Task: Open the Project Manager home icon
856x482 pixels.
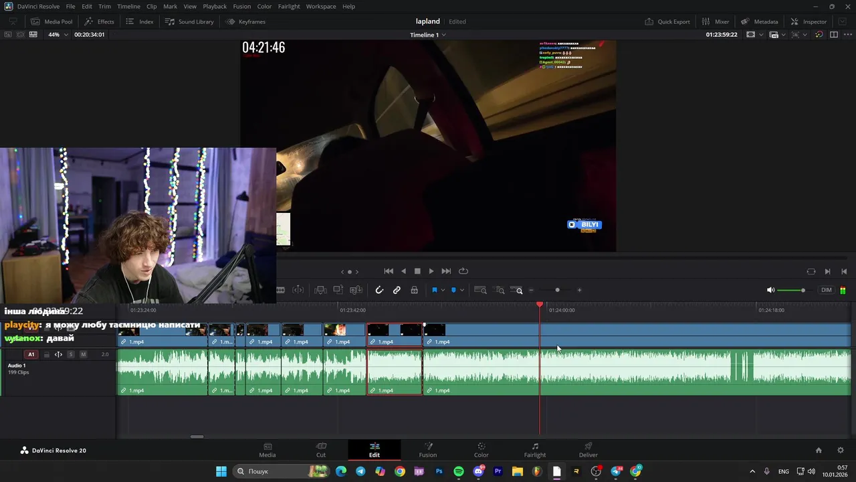Action: [x=818, y=451]
